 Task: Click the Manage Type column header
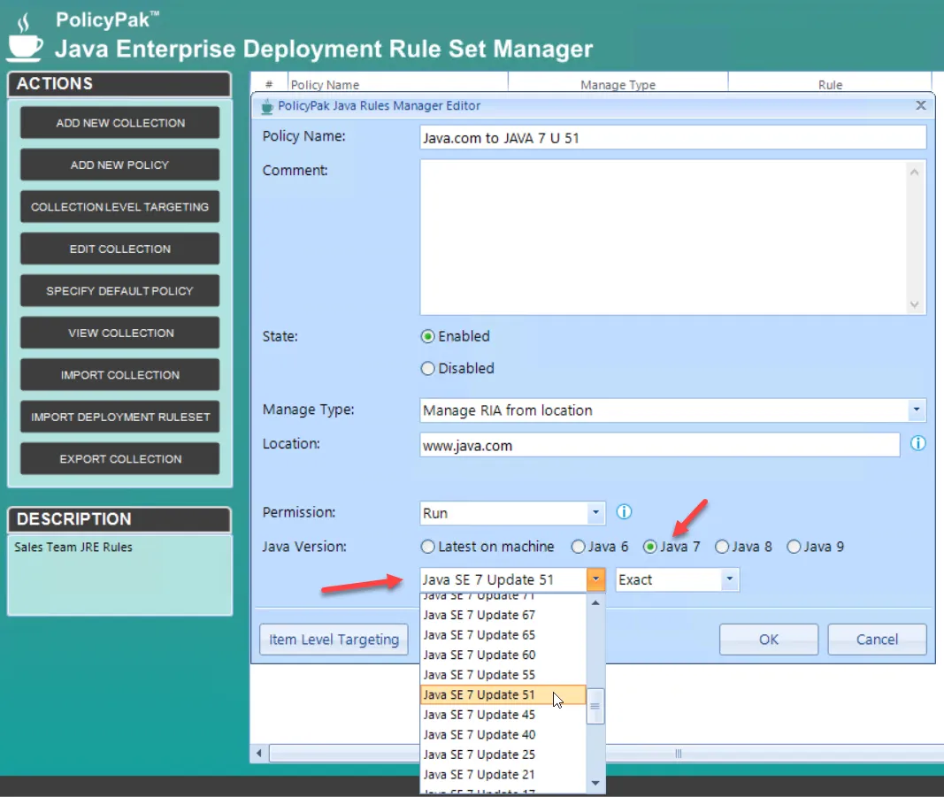pyautogui.click(x=618, y=85)
